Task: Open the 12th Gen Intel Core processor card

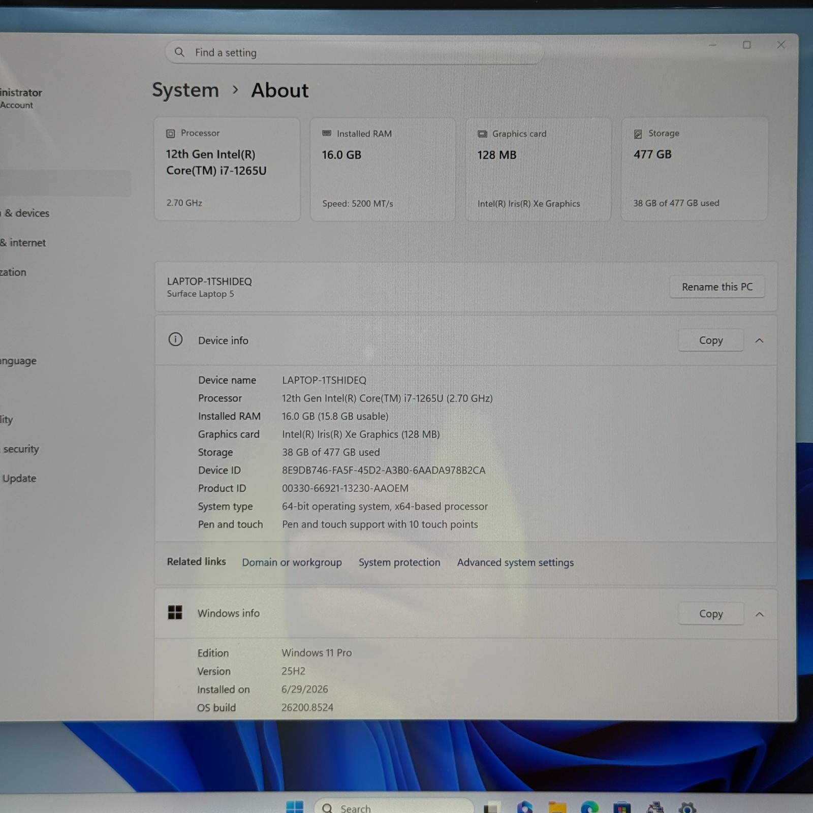Action: [227, 169]
